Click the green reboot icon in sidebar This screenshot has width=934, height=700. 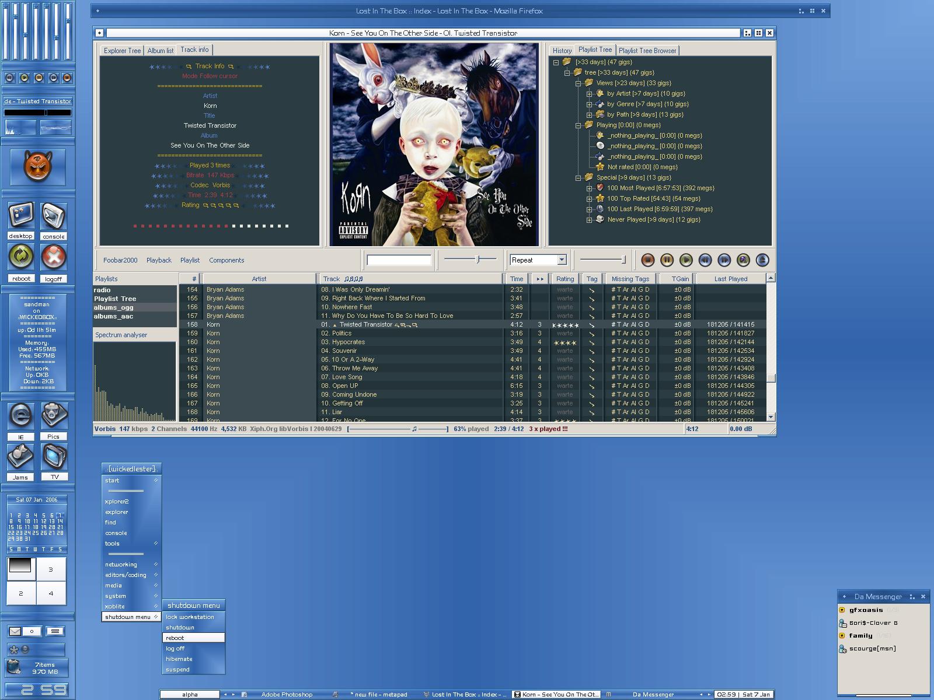(21, 257)
